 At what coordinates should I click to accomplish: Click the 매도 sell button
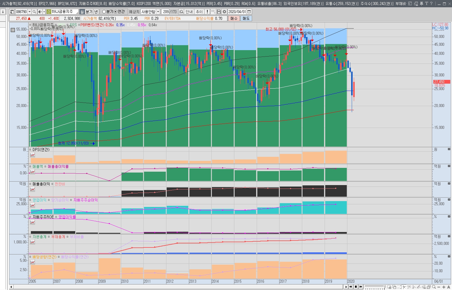point(246,18)
